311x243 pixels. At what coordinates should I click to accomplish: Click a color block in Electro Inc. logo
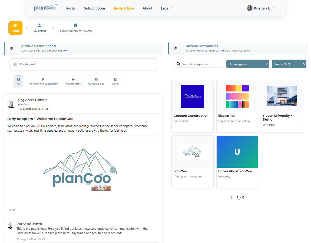230,88
